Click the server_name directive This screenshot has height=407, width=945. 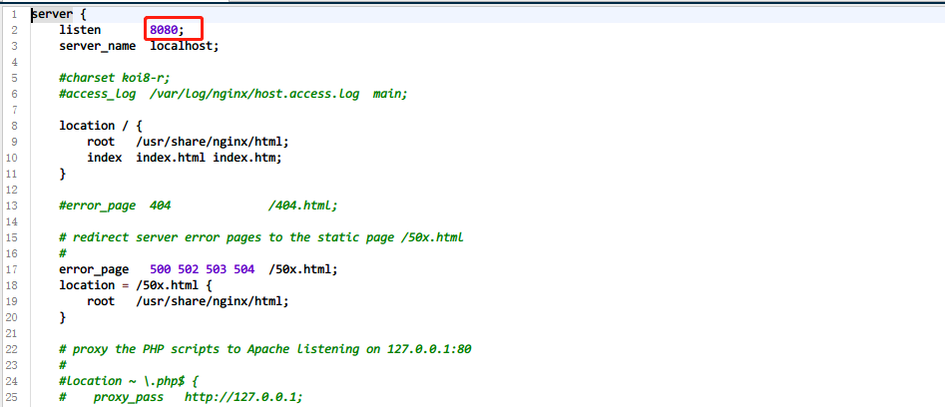coord(98,46)
